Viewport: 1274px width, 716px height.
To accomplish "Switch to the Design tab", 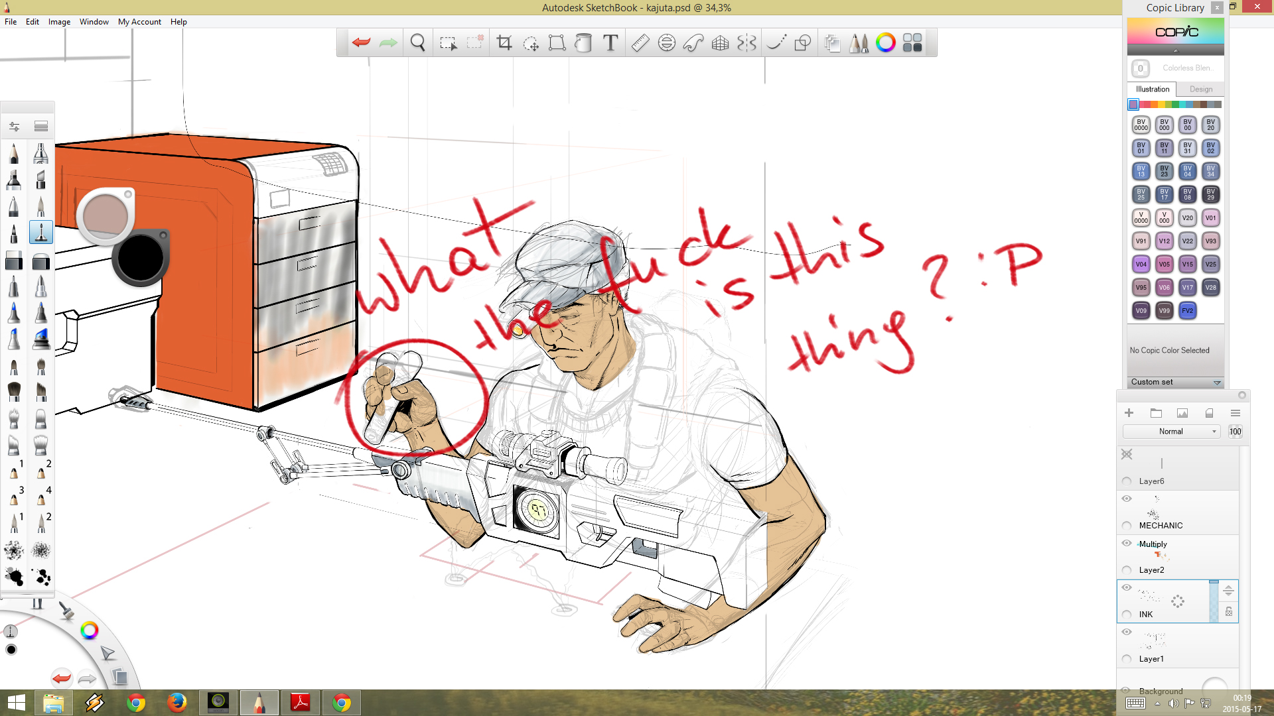I will pyautogui.click(x=1200, y=89).
